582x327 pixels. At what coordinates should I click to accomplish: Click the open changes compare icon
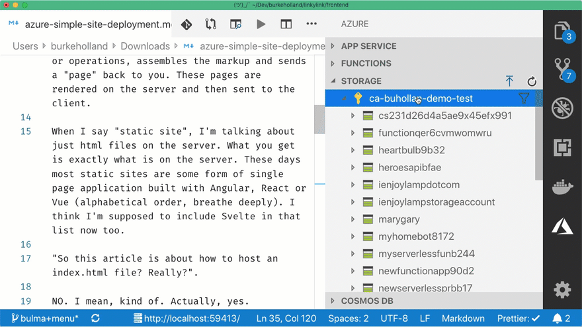(211, 24)
